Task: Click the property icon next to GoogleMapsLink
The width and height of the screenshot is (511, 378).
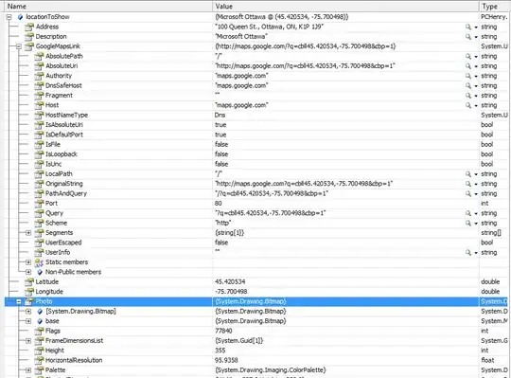Action: tap(29, 46)
